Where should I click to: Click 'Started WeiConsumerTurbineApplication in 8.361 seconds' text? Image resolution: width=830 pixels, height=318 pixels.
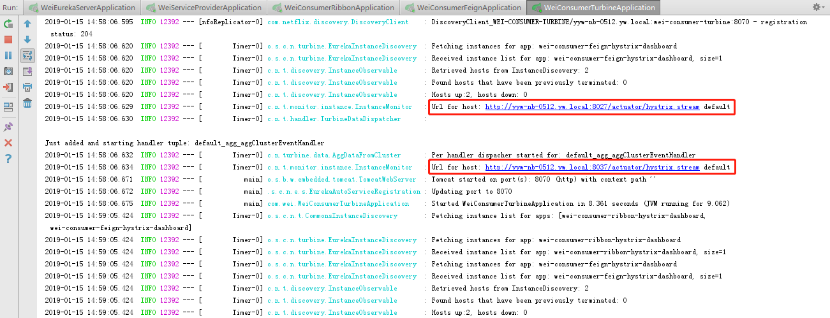pos(581,204)
